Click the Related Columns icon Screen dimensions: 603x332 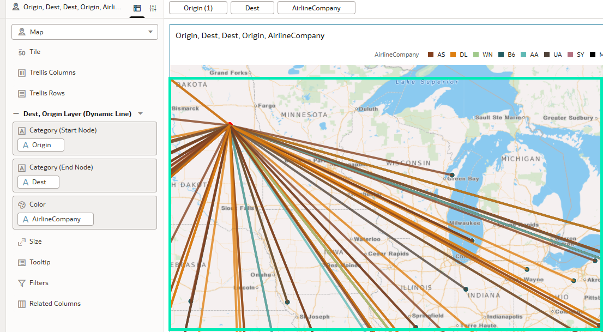point(22,304)
